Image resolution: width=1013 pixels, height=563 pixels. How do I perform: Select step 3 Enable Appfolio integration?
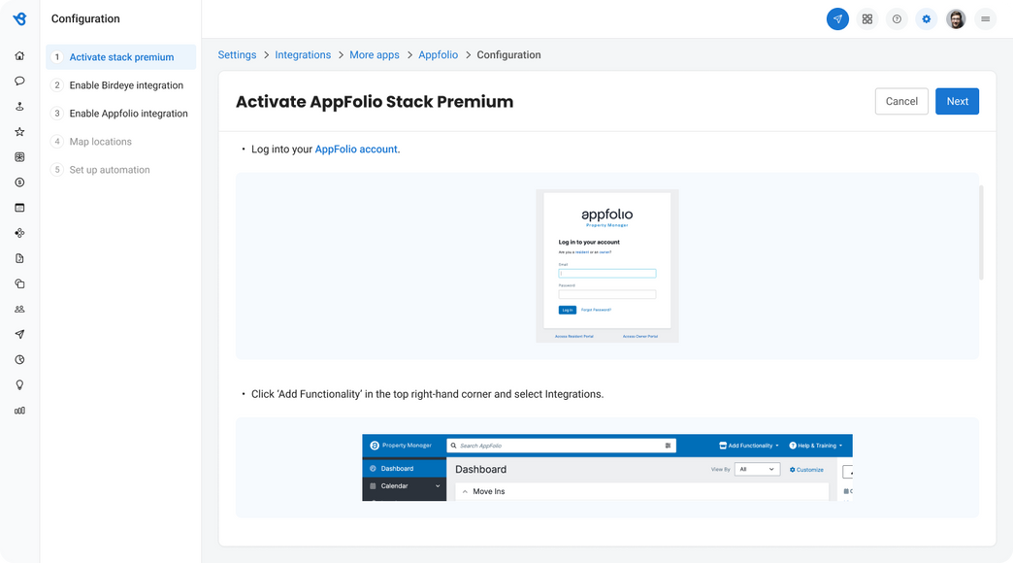121,114
